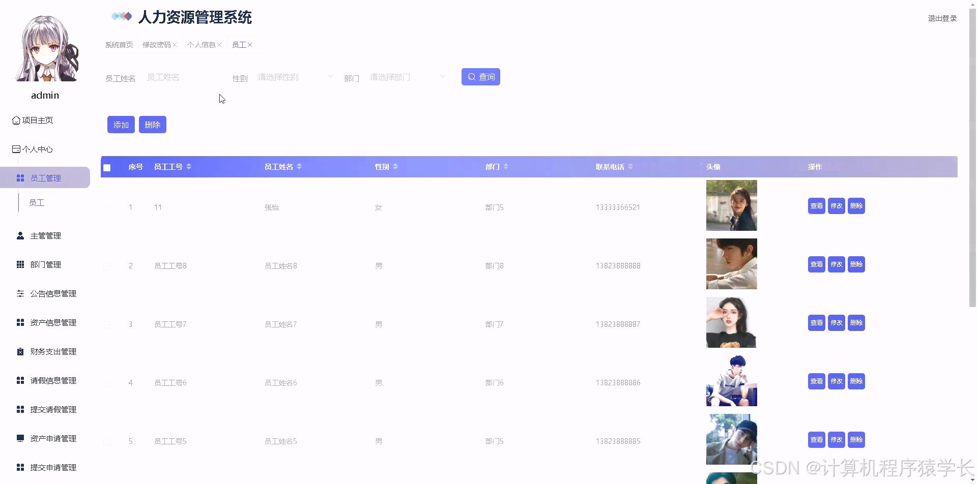This screenshot has height=484, width=977.
Task: Select the 员工管理 grid icon
Action: (20, 177)
